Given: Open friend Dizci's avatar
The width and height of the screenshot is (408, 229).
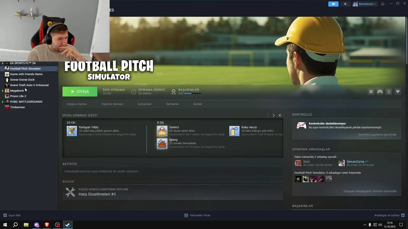Looking at the screenshot, I should point(298,163).
